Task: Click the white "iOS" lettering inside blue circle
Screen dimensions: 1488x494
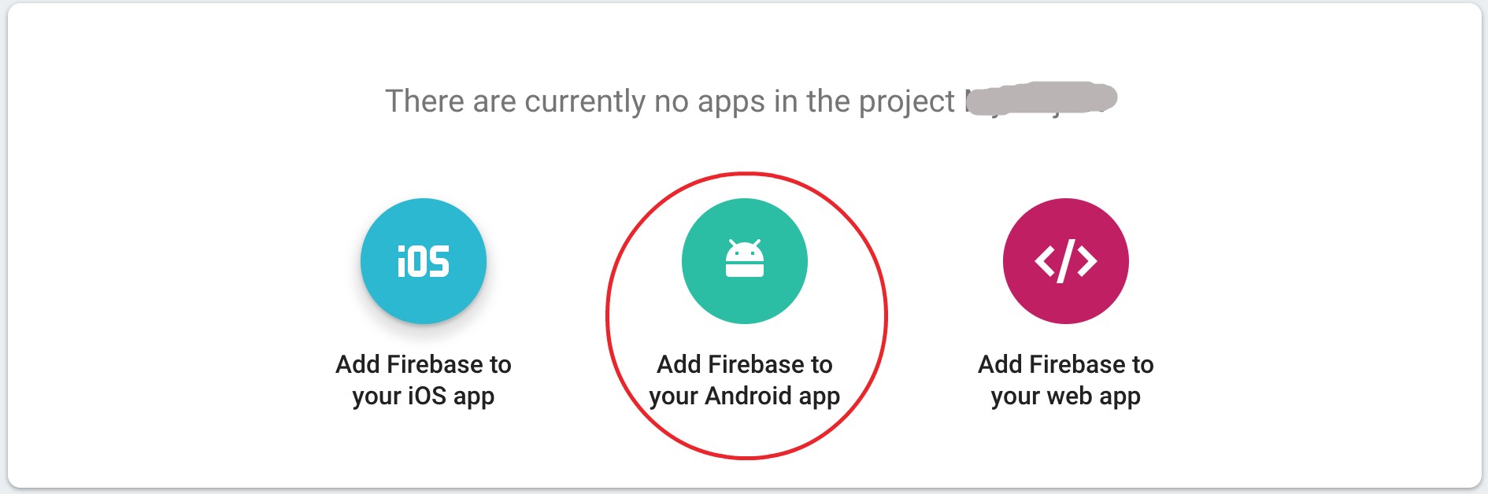Action: click(x=423, y=262)
